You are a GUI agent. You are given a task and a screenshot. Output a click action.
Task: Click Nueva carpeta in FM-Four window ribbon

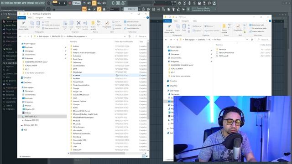coord(224,28)
